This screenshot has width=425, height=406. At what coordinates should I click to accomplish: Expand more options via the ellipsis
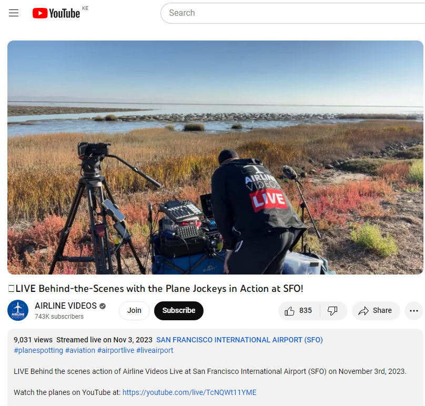coord(413,310)
